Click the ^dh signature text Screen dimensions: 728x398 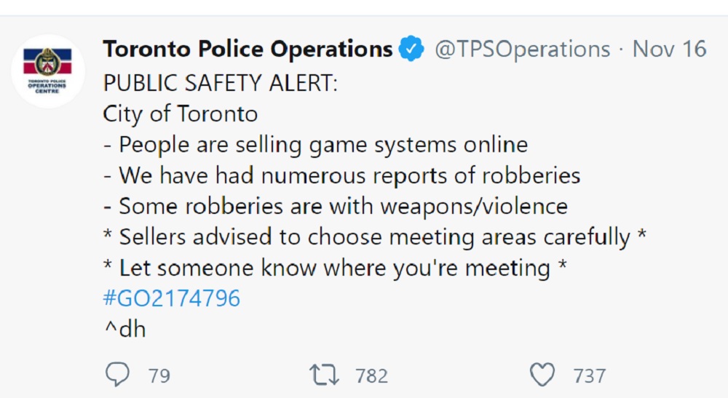point(125,329)
